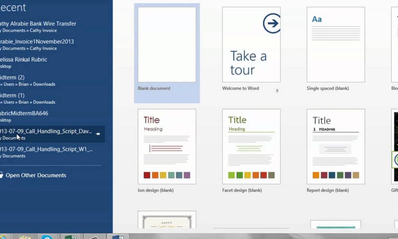
Task: Choose the Report design (blank) template
Action: pyautogui.click(x=336, y=147)
